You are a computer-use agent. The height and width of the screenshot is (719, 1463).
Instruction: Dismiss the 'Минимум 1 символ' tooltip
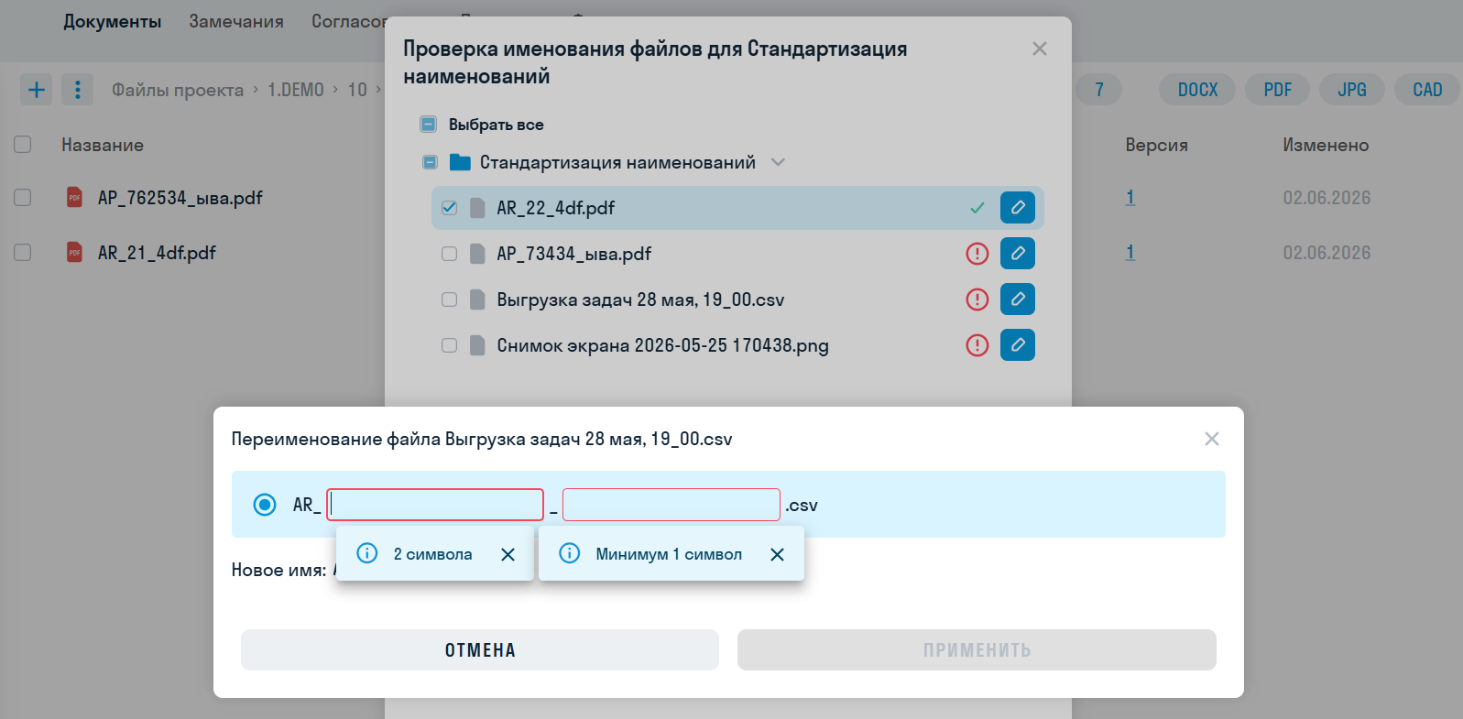[x=777, y=554]
